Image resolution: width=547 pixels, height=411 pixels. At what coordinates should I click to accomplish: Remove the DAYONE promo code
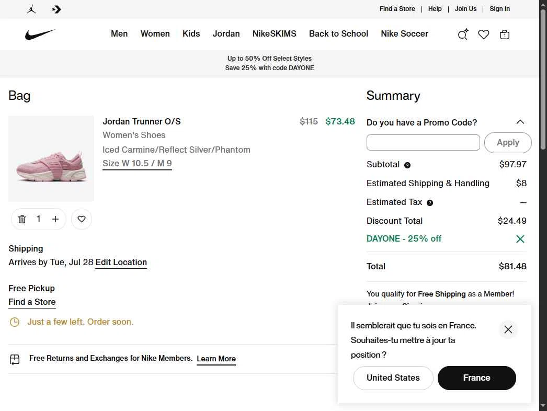coord(520,238)
